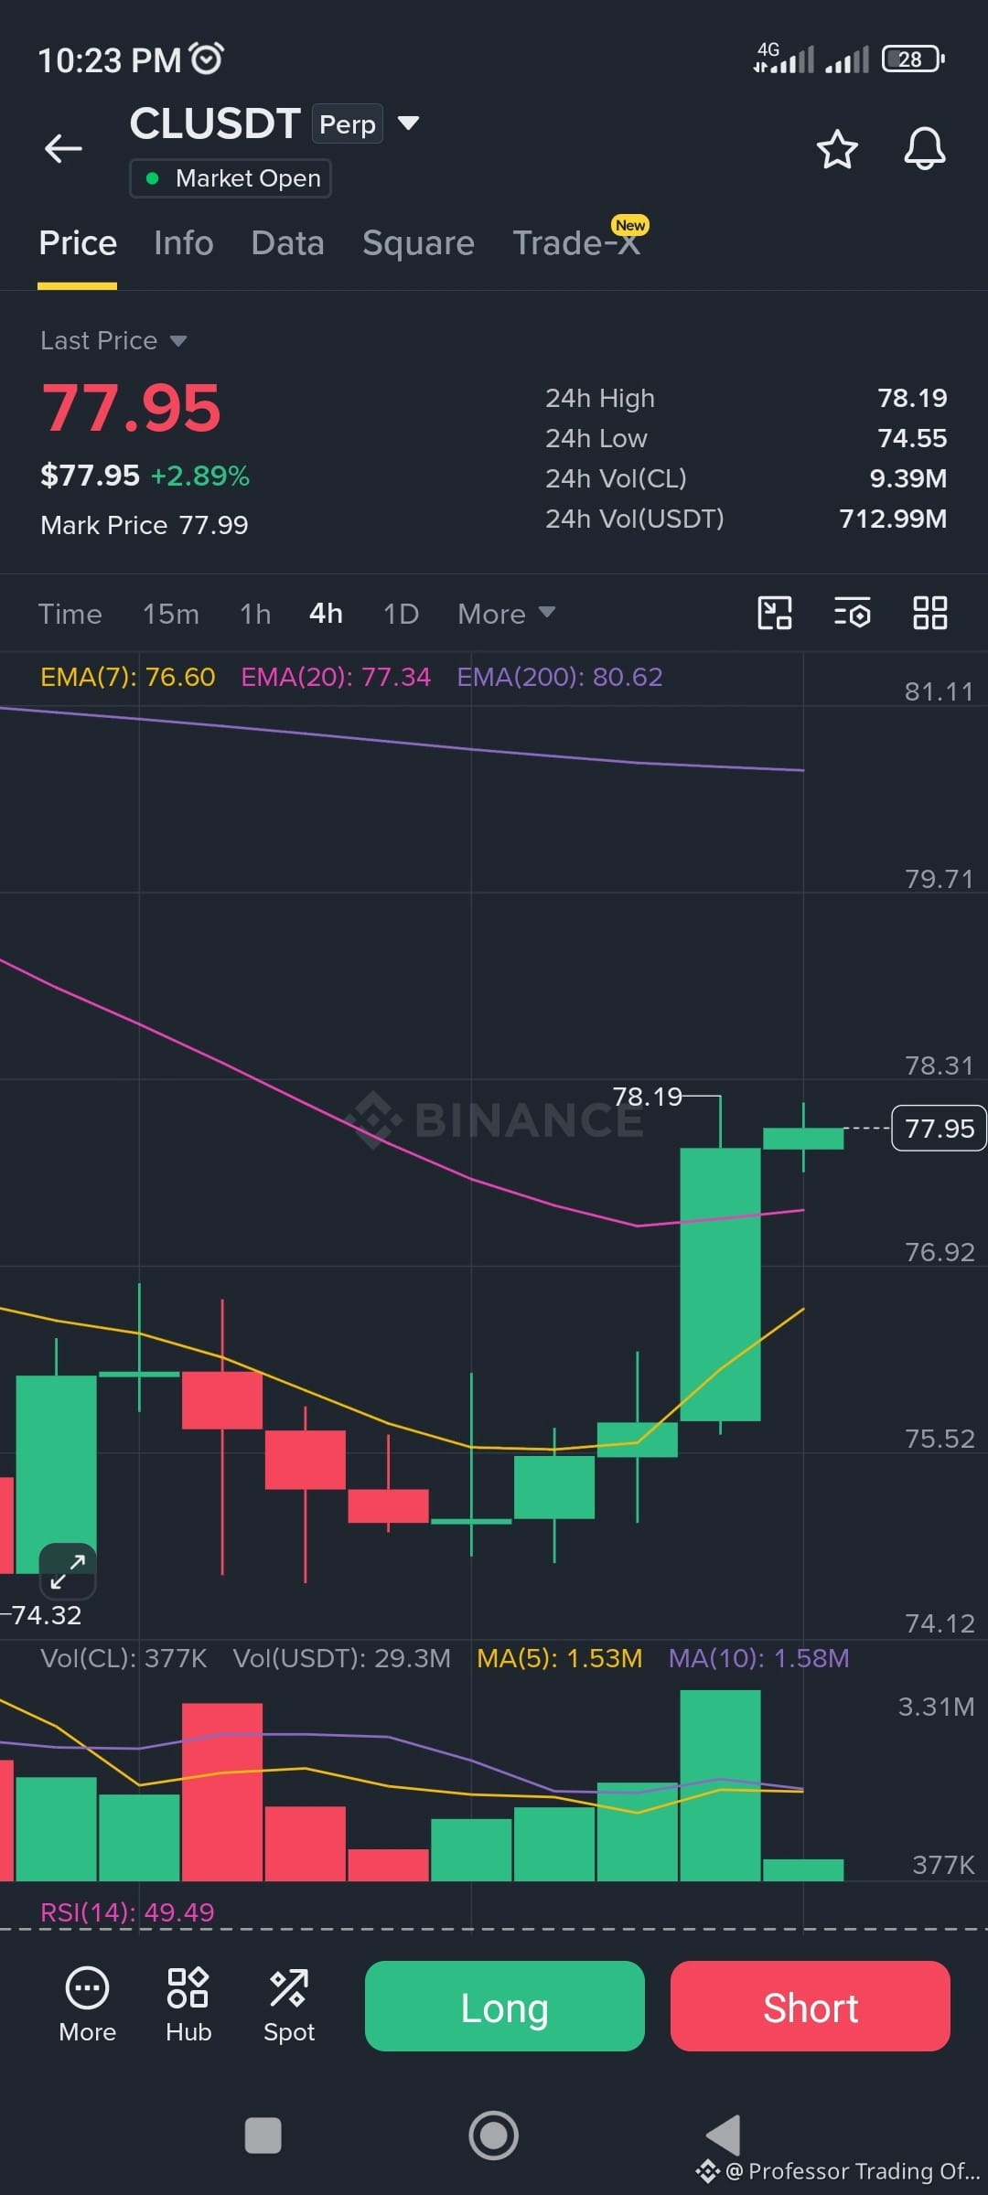This screenshot has height=2195, width=988.
Task: Switch to the Square tab
Action: [x=418, y=243]
